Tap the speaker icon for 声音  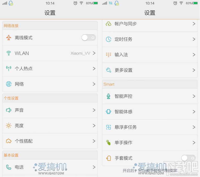(9, 110)
